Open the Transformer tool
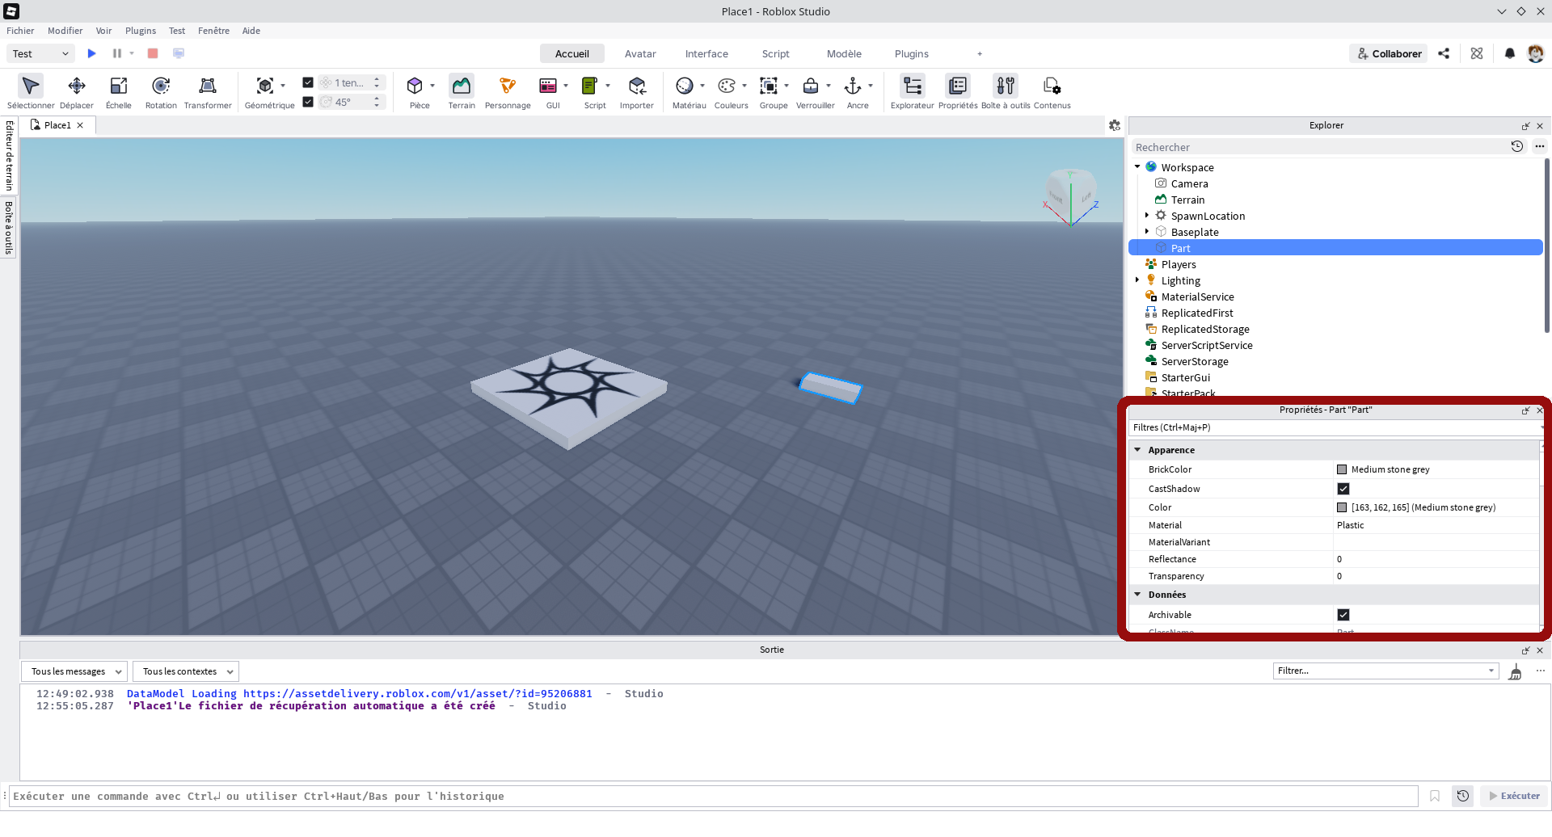 (x=208, y=91)
